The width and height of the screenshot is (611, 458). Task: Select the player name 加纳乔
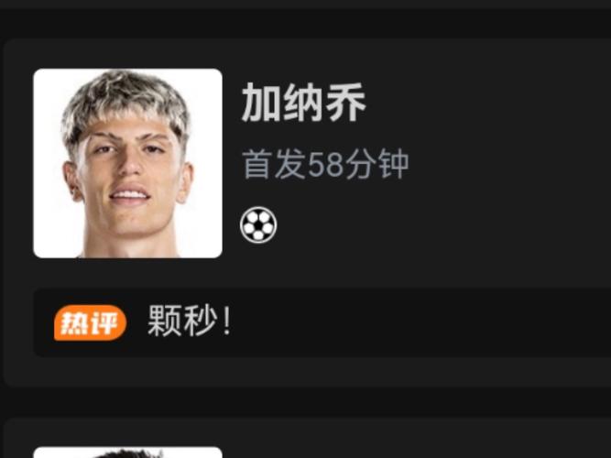pos(304,103)
